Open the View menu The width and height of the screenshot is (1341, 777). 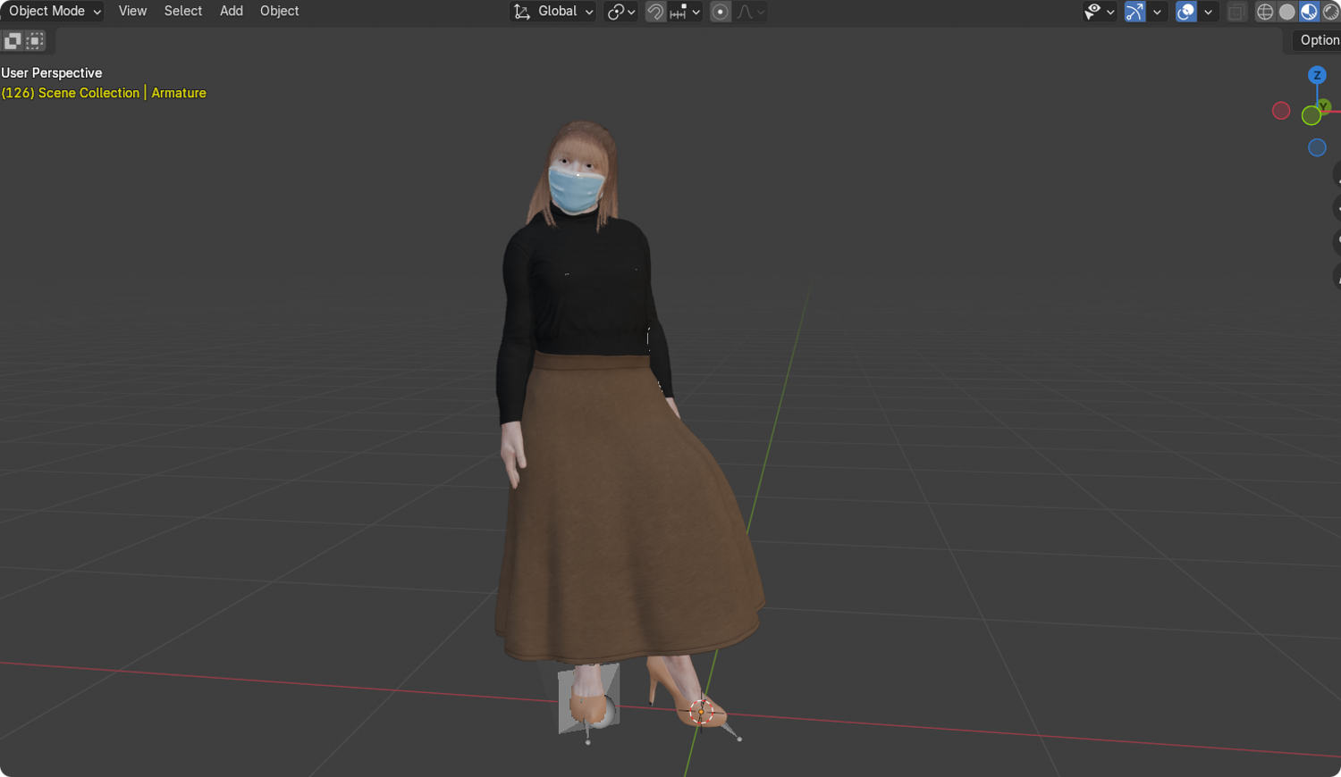coord(132,12)
